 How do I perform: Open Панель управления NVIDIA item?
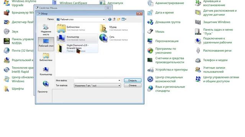pos(18,41)
